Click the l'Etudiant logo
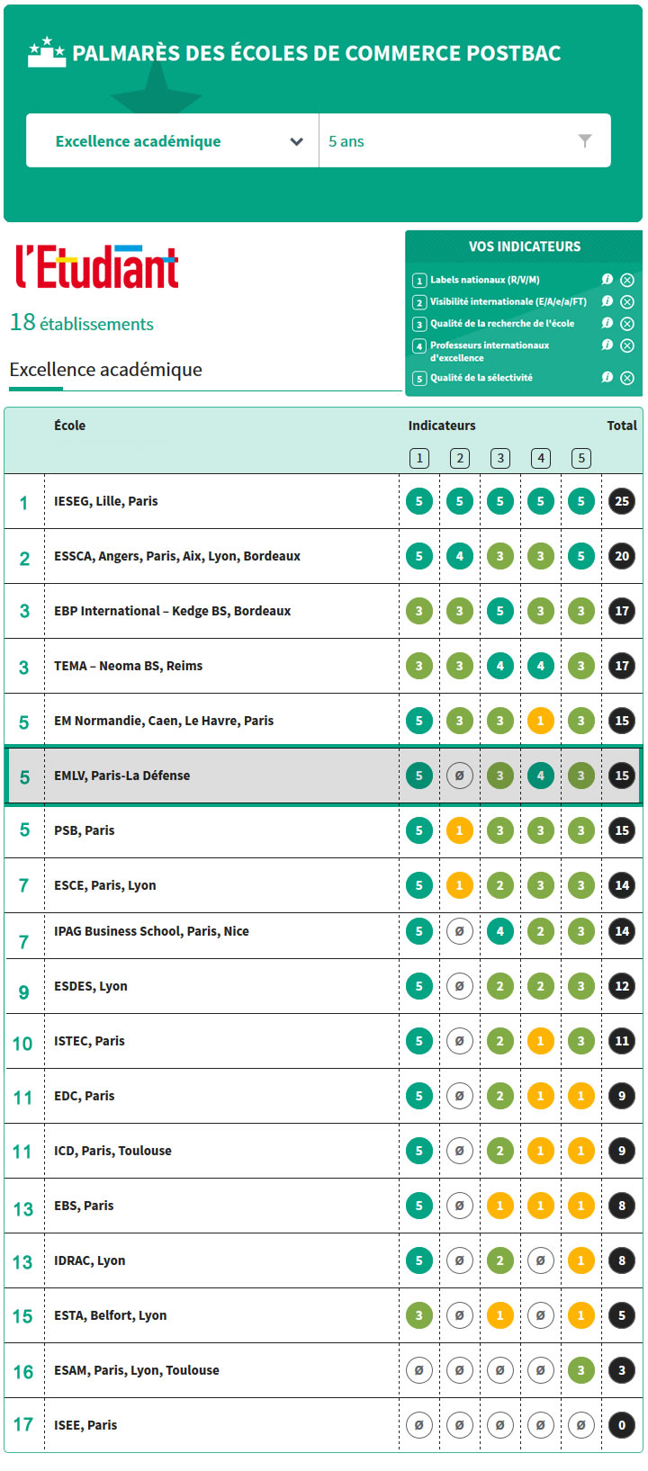Screen dimensions: 648x1471 coord(97,266)
